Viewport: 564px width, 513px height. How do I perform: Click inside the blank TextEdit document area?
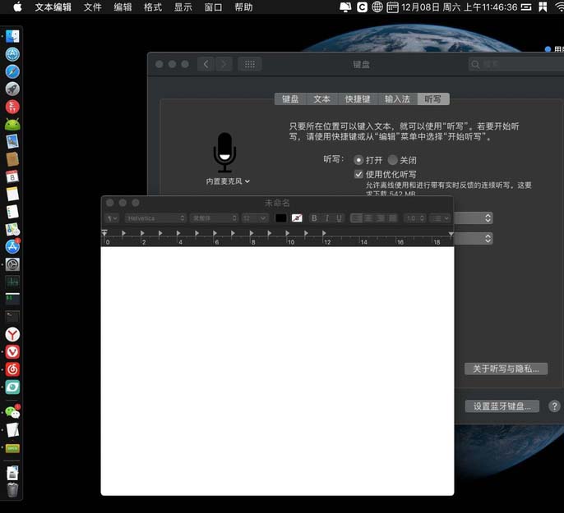point(277,371)
